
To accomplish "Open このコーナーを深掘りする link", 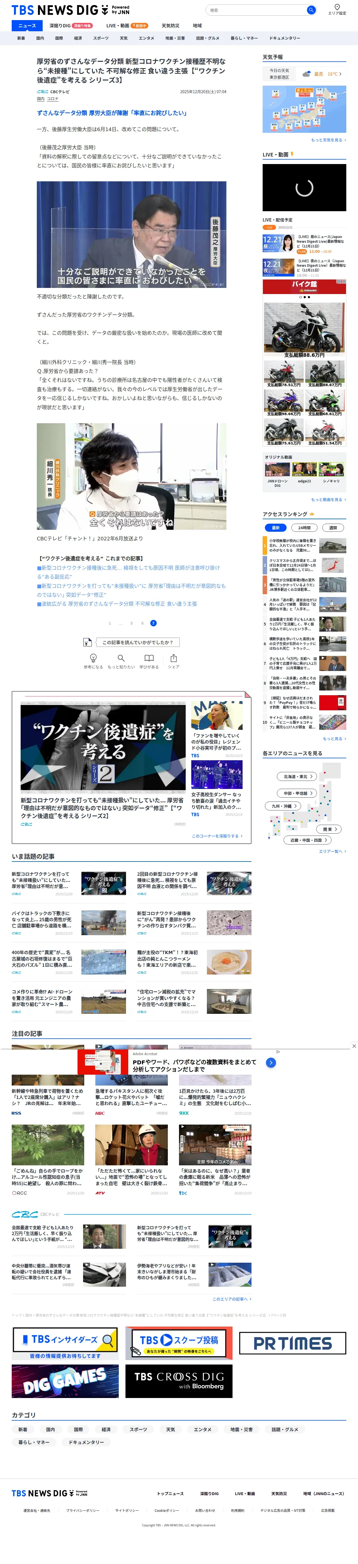I will click(217, 836).
